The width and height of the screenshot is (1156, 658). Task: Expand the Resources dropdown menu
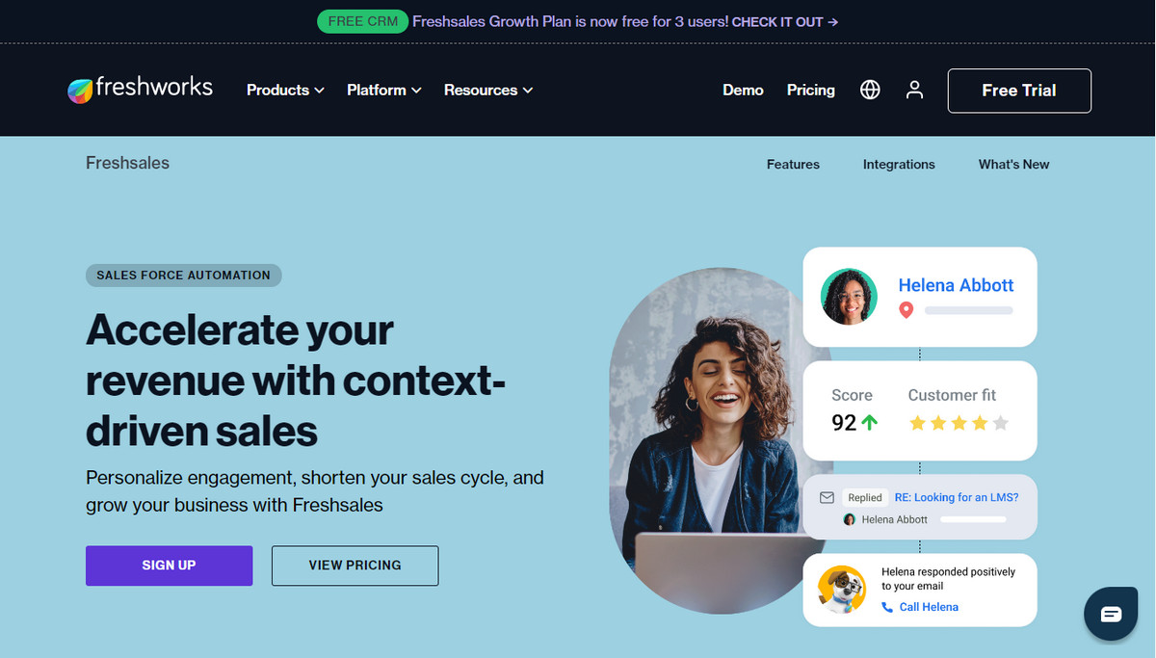coord(487,90)
